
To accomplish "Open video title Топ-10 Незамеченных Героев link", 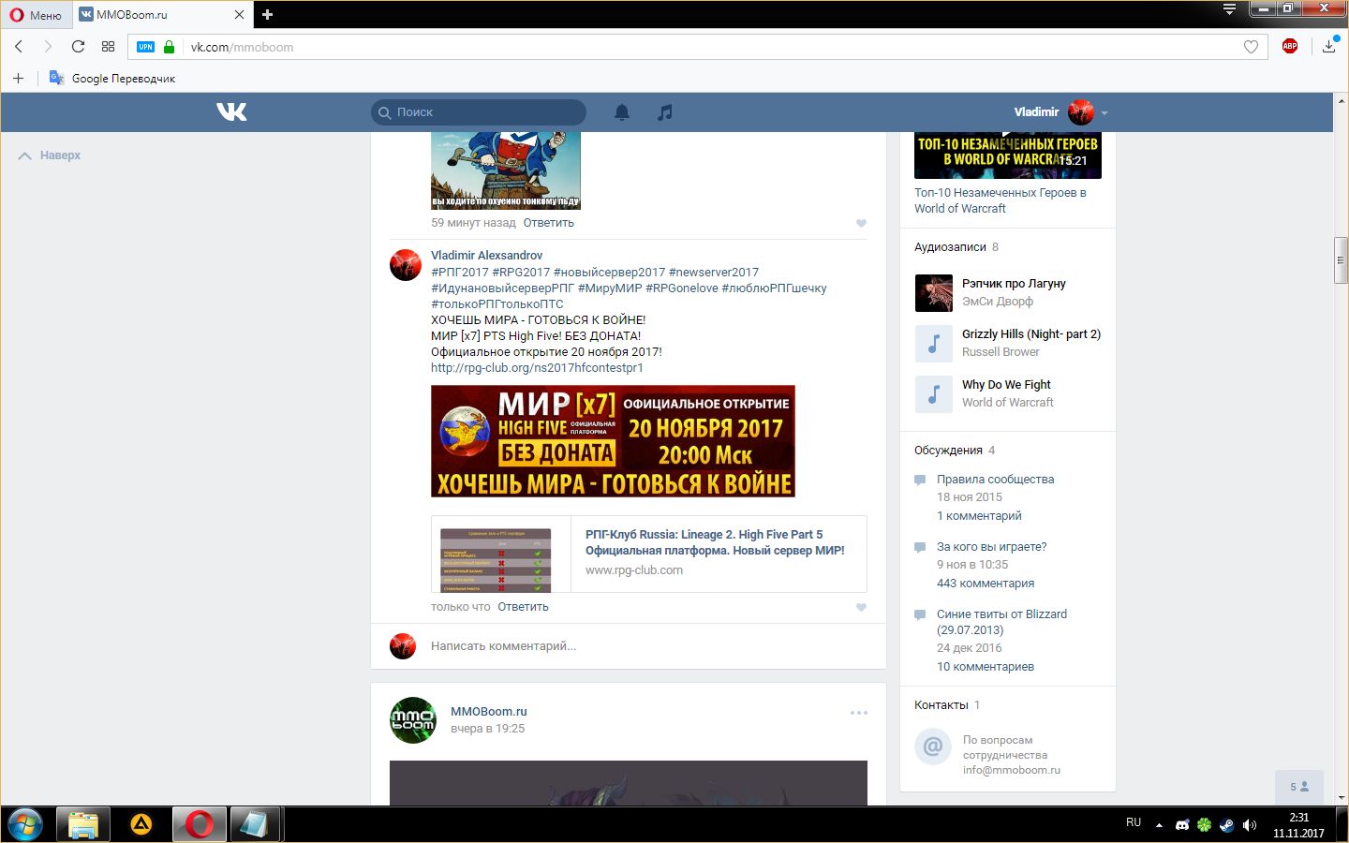I will tap(1001, 200).
